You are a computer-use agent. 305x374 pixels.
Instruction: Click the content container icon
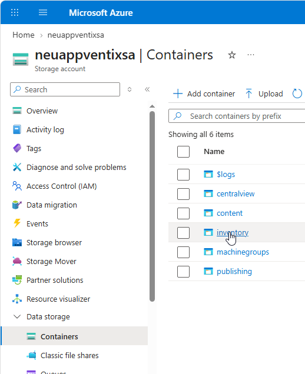click(208, 213)
